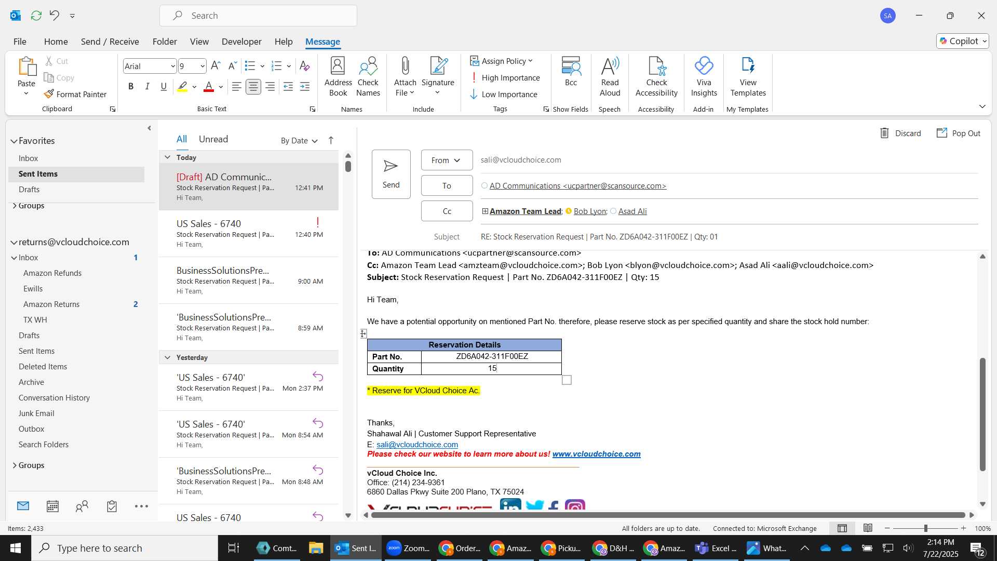Screen dimensions: 997x561
Task: Click the Cc recipients button
Action: pyautogui.click(x=447, y=211)
